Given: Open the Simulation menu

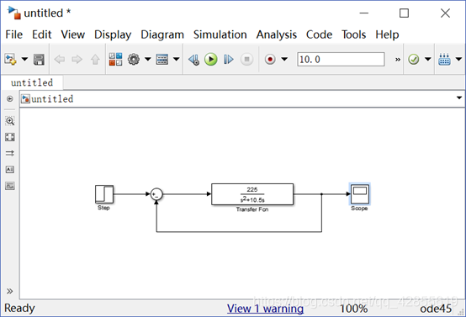Looking at the screenshot, I should click(220, 34).
